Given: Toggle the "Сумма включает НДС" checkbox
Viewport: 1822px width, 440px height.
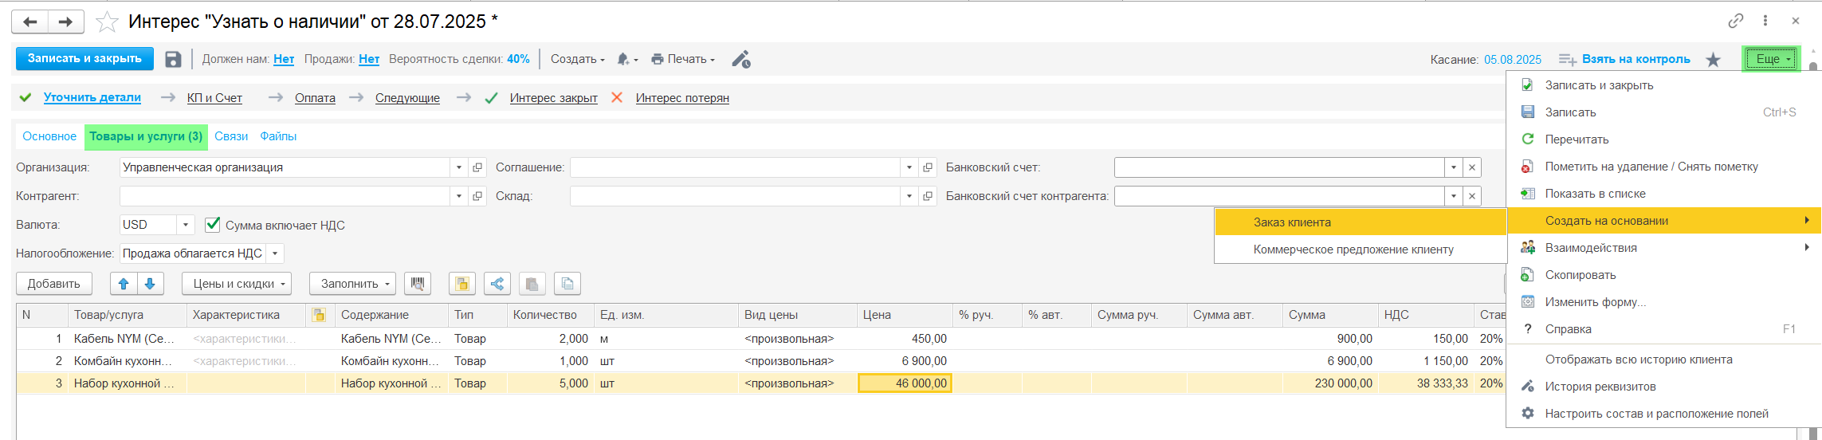Looking at the screenshot, I should pyautogui.click(x=212, y=225).
